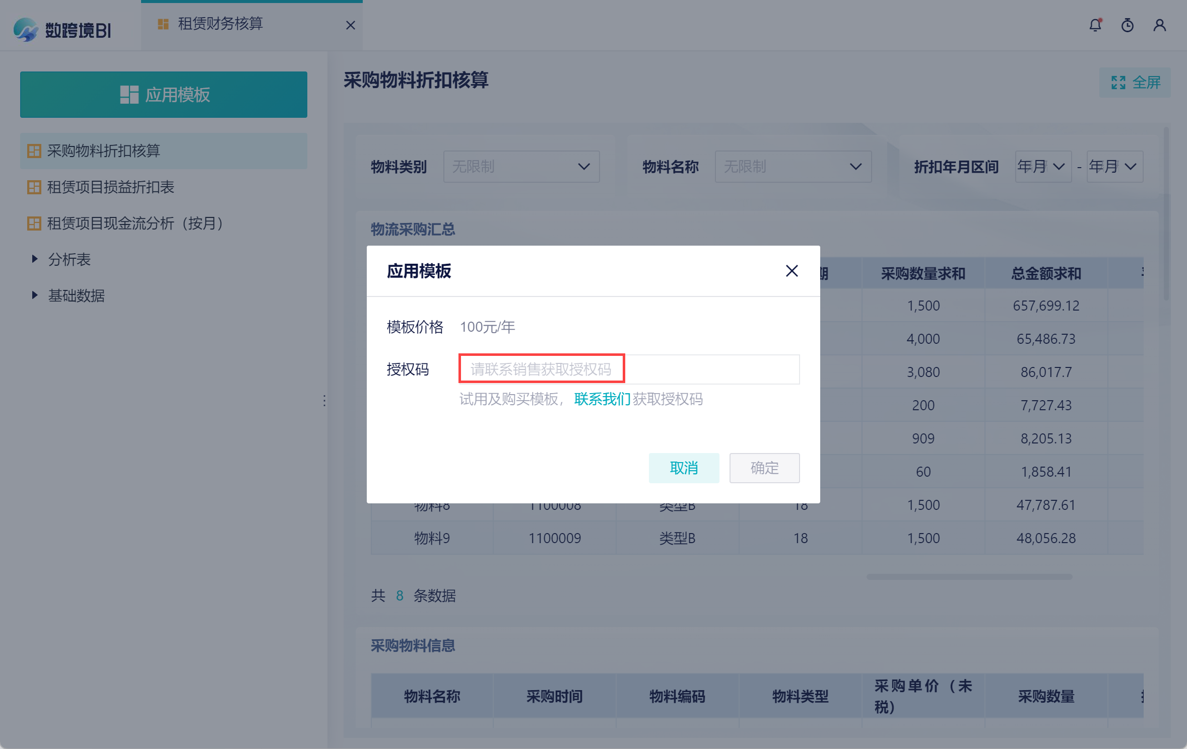The height and width of the screenshot is (749, 1187).
Task: Click grid icon beside 租赁项目现金流分析
Action: click(x=34, y=223)
